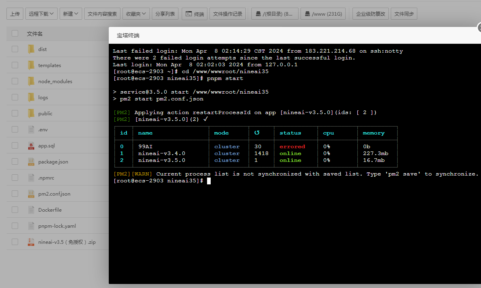Screen dimensions: 481x288
Task: Expand the 收藏夹 dropdown
Action: tap(136, 14)
